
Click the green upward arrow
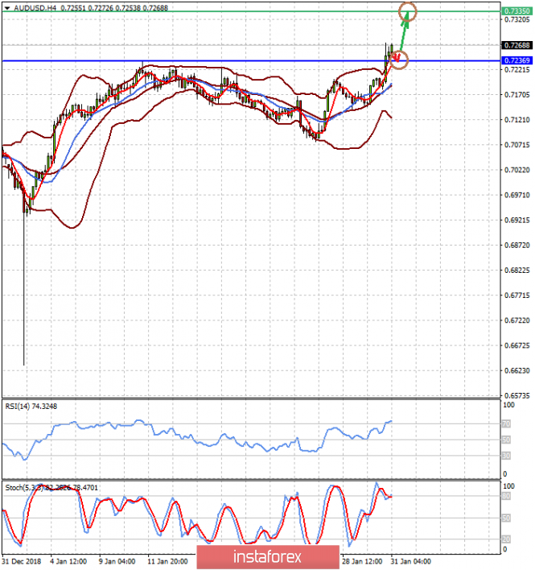pyautogui.click(x=404, y=32)
